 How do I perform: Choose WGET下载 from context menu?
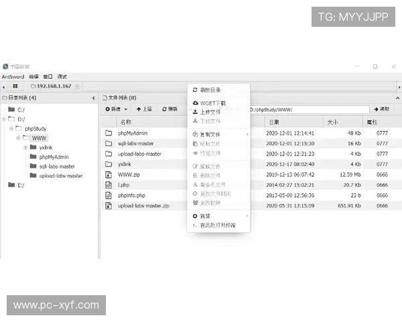click(x=212, y=103)
